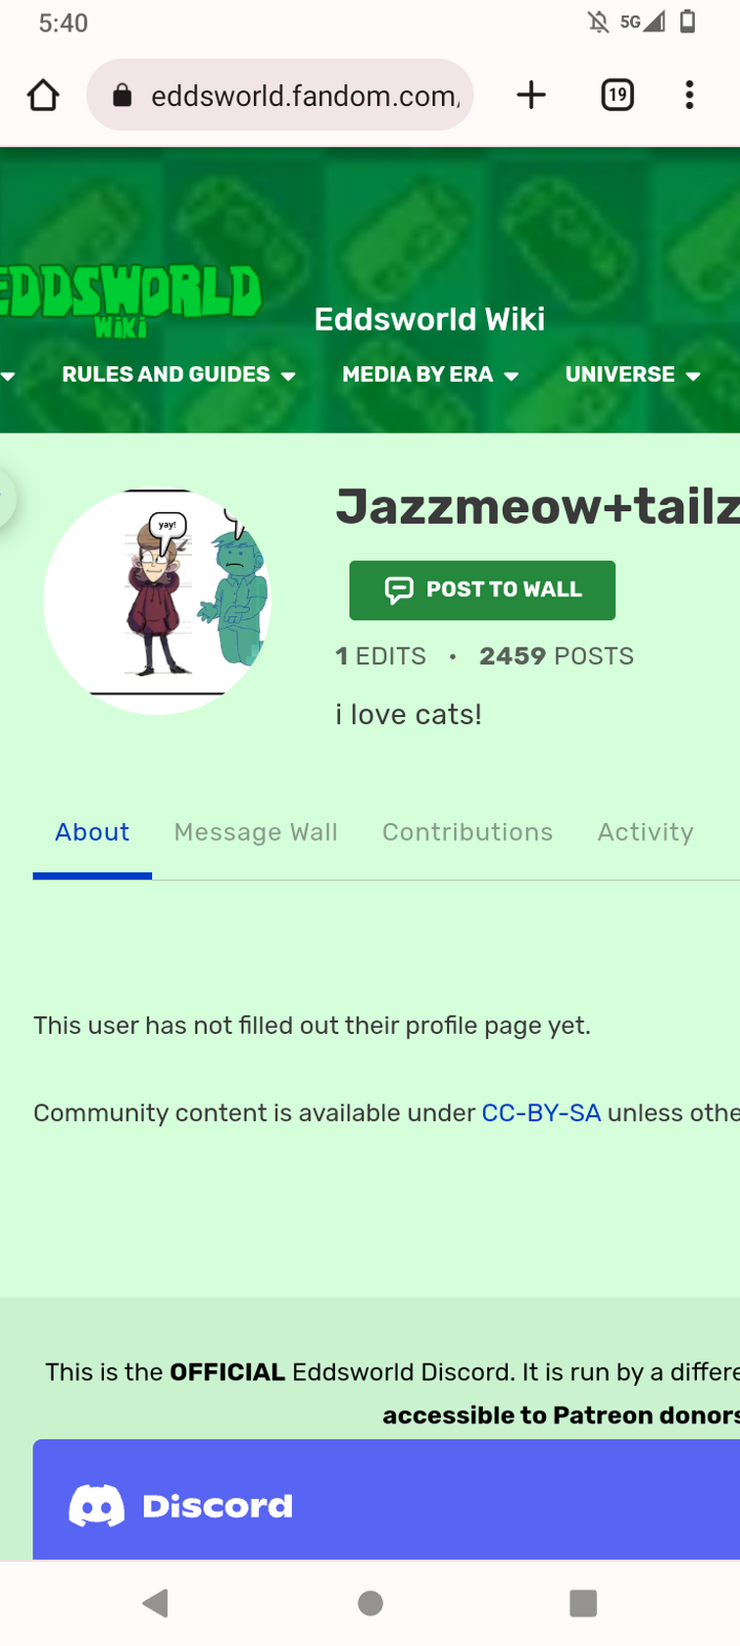
Task: Open the browser three-dot menu
Action: 689,95
